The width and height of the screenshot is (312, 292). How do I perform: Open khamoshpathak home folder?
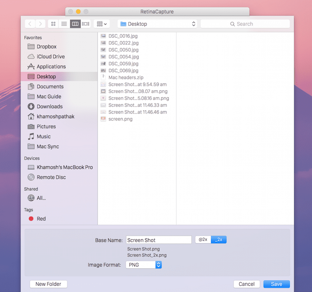[x=59, y=116]
